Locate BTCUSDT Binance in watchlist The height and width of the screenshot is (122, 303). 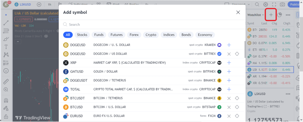click(x=237, y=98)
